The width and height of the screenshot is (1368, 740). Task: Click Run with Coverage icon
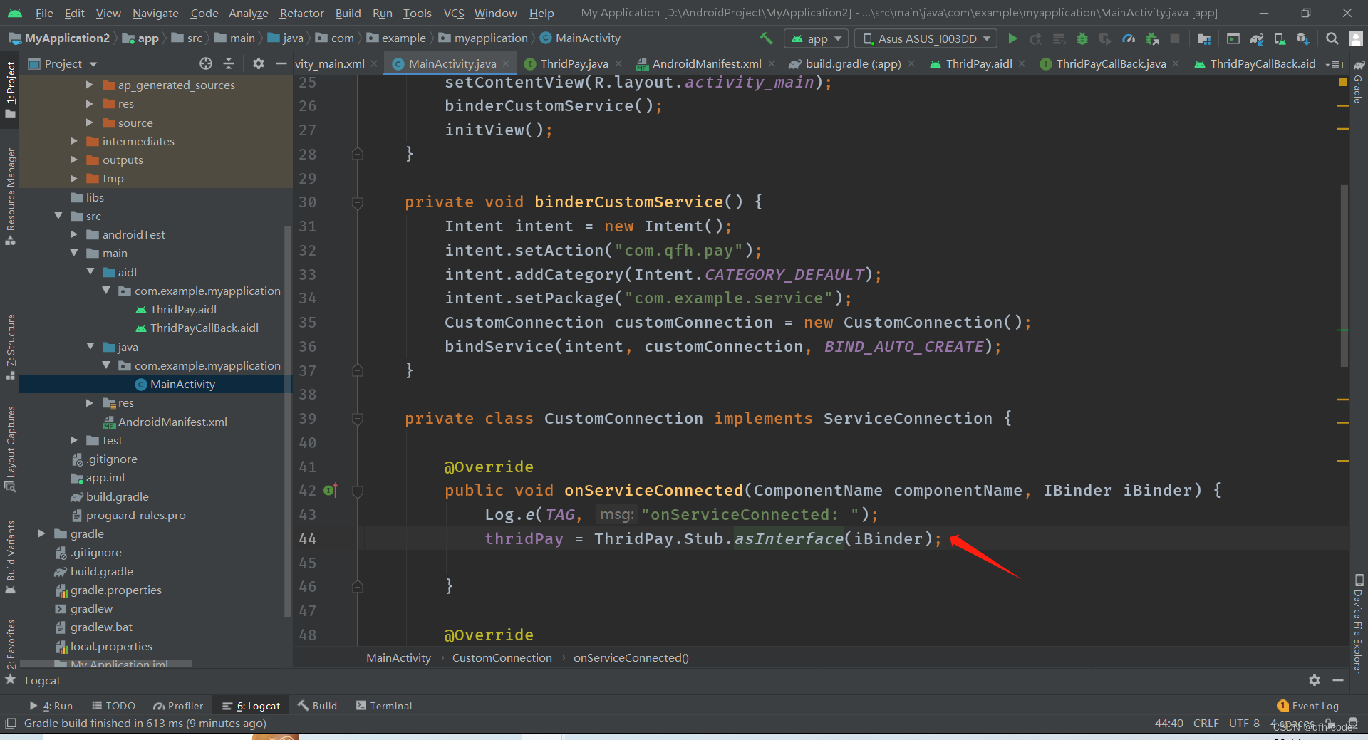[x=1105, y=38]
